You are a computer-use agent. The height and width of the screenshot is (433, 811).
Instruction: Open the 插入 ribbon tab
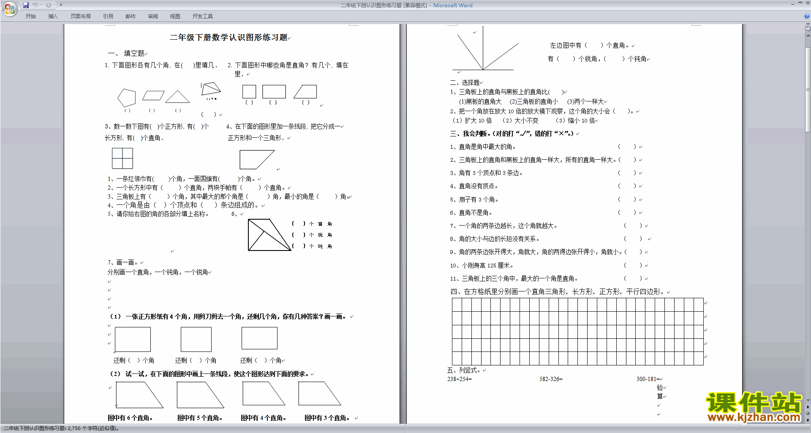[x=53, y=16]
